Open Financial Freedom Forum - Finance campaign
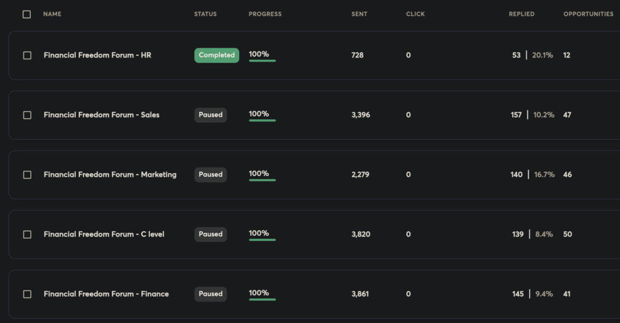Image resolution: width=620 pixels, height=323 pixels. pos(106,294)
